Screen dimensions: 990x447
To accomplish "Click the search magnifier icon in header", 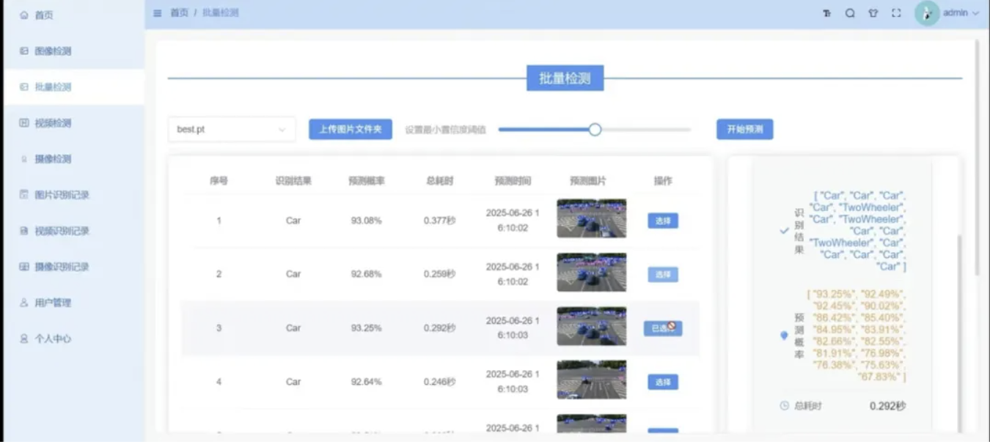I will pyautogui.click(x=850, y=13).
